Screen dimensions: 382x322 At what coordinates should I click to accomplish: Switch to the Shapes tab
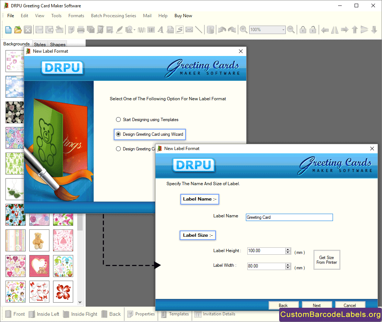coord(58,44)
